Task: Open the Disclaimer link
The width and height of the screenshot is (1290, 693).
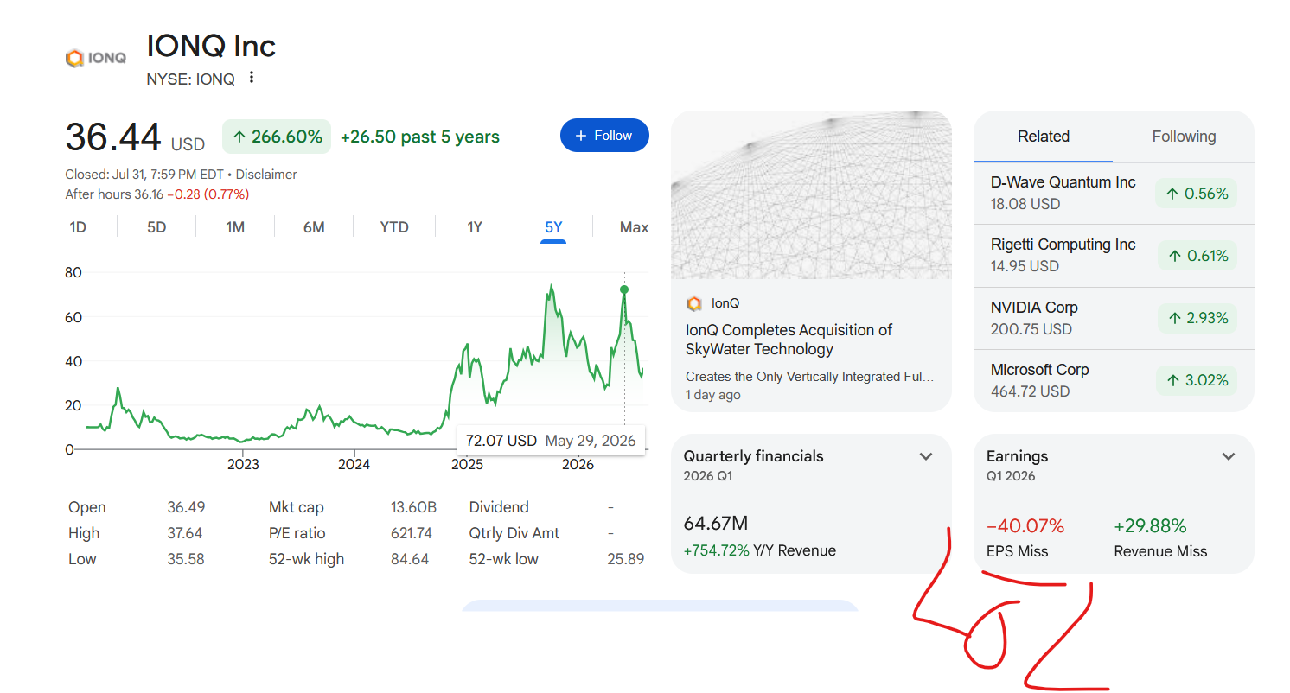Action: tap(266, 175)
